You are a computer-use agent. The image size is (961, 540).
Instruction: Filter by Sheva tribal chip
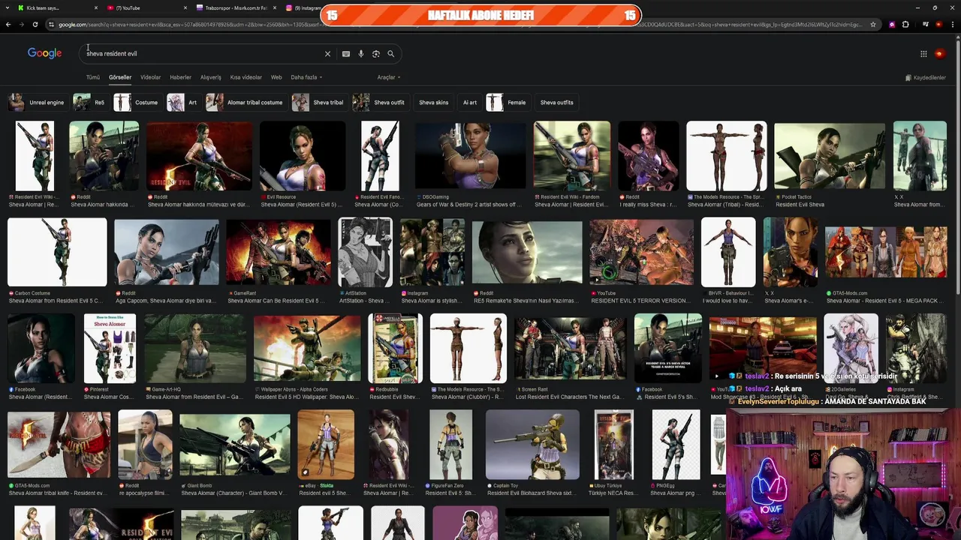(x=318, y=102)
